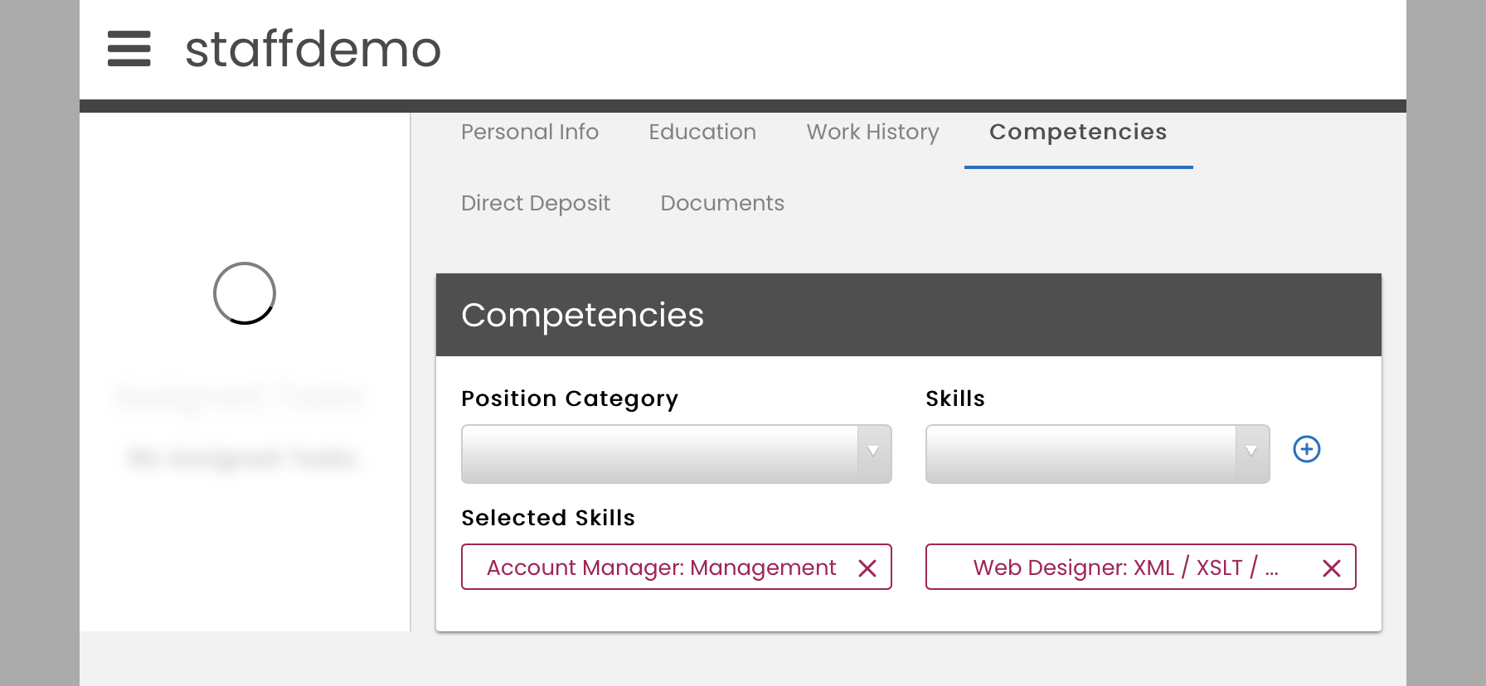The image size is (1486, 686).
Task: Open the Direct Deposit tab
Action: [536, 203]
